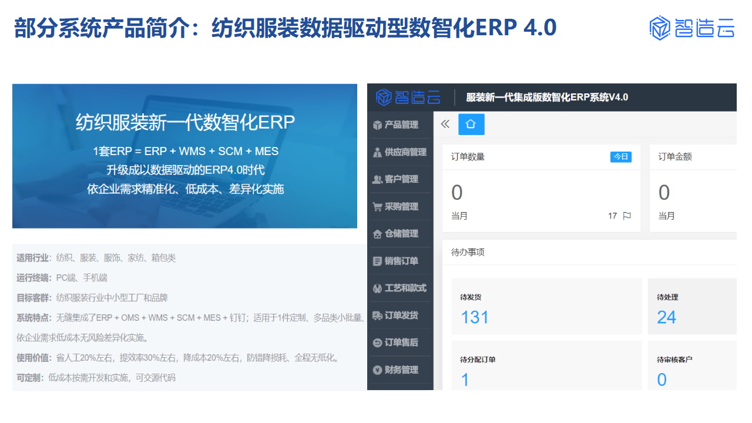Click the flag icon beside 17

[x=627, y=216]
